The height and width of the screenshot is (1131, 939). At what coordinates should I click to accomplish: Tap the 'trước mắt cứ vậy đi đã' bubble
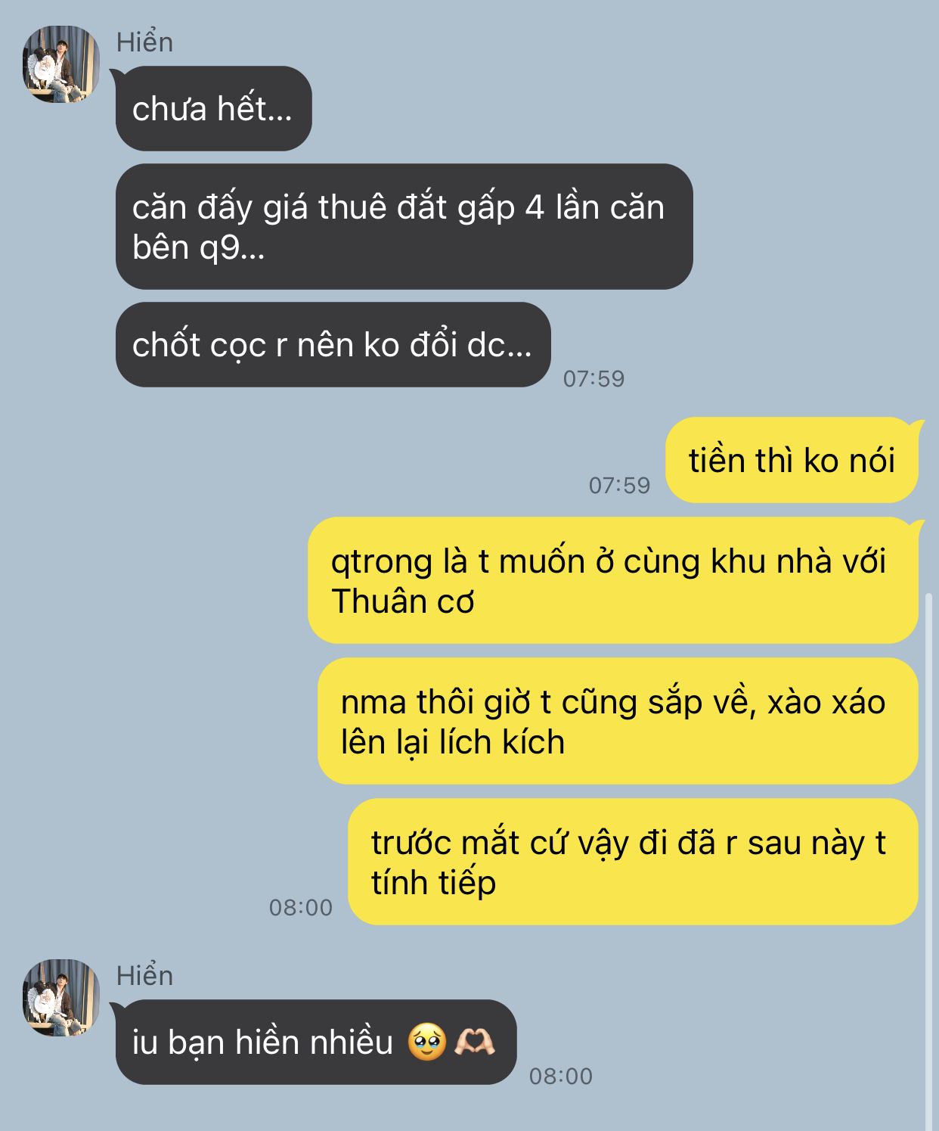pos(633,862)
